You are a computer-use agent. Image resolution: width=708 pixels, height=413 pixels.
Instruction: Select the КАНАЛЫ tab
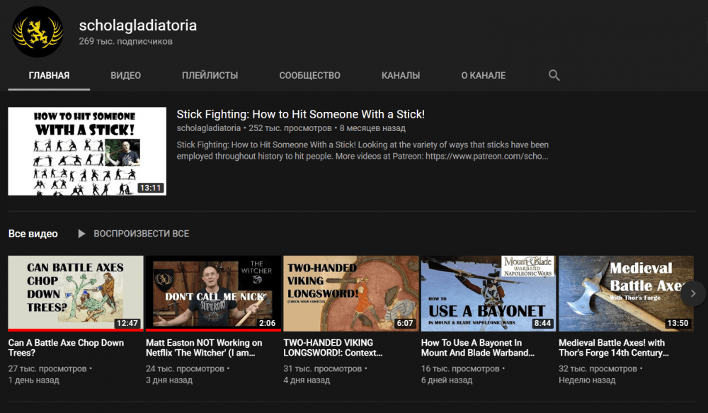(x=400, y=75)
